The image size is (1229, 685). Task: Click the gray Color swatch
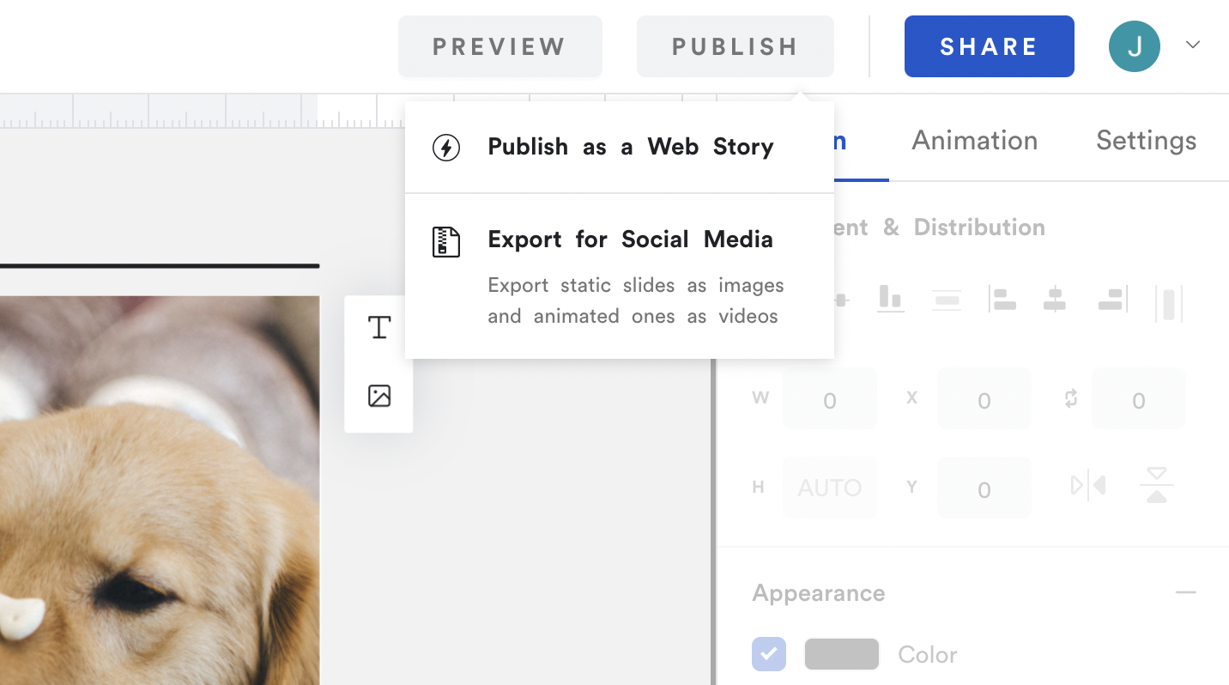(841, 654)
